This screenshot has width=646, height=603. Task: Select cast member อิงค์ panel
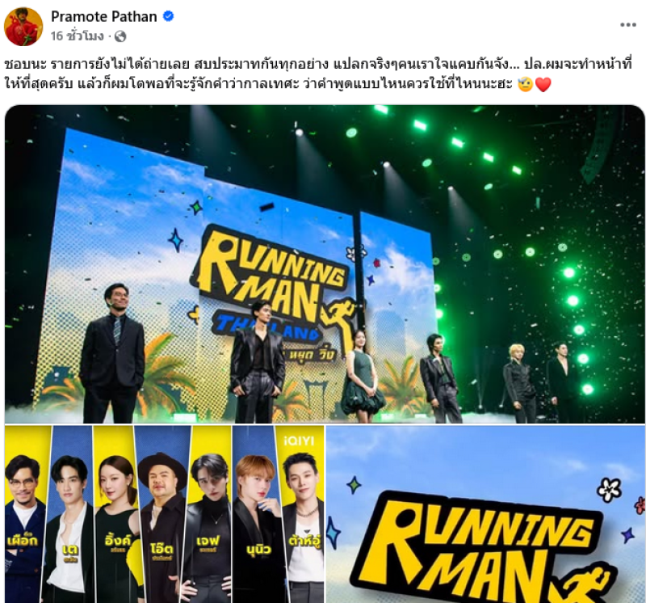[116, 514]
